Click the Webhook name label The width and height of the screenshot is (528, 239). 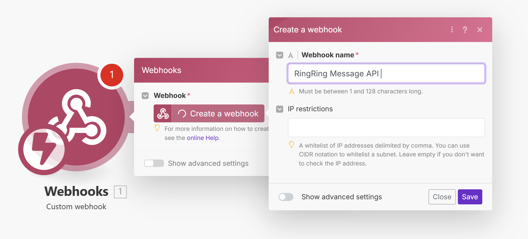[328, 55]
